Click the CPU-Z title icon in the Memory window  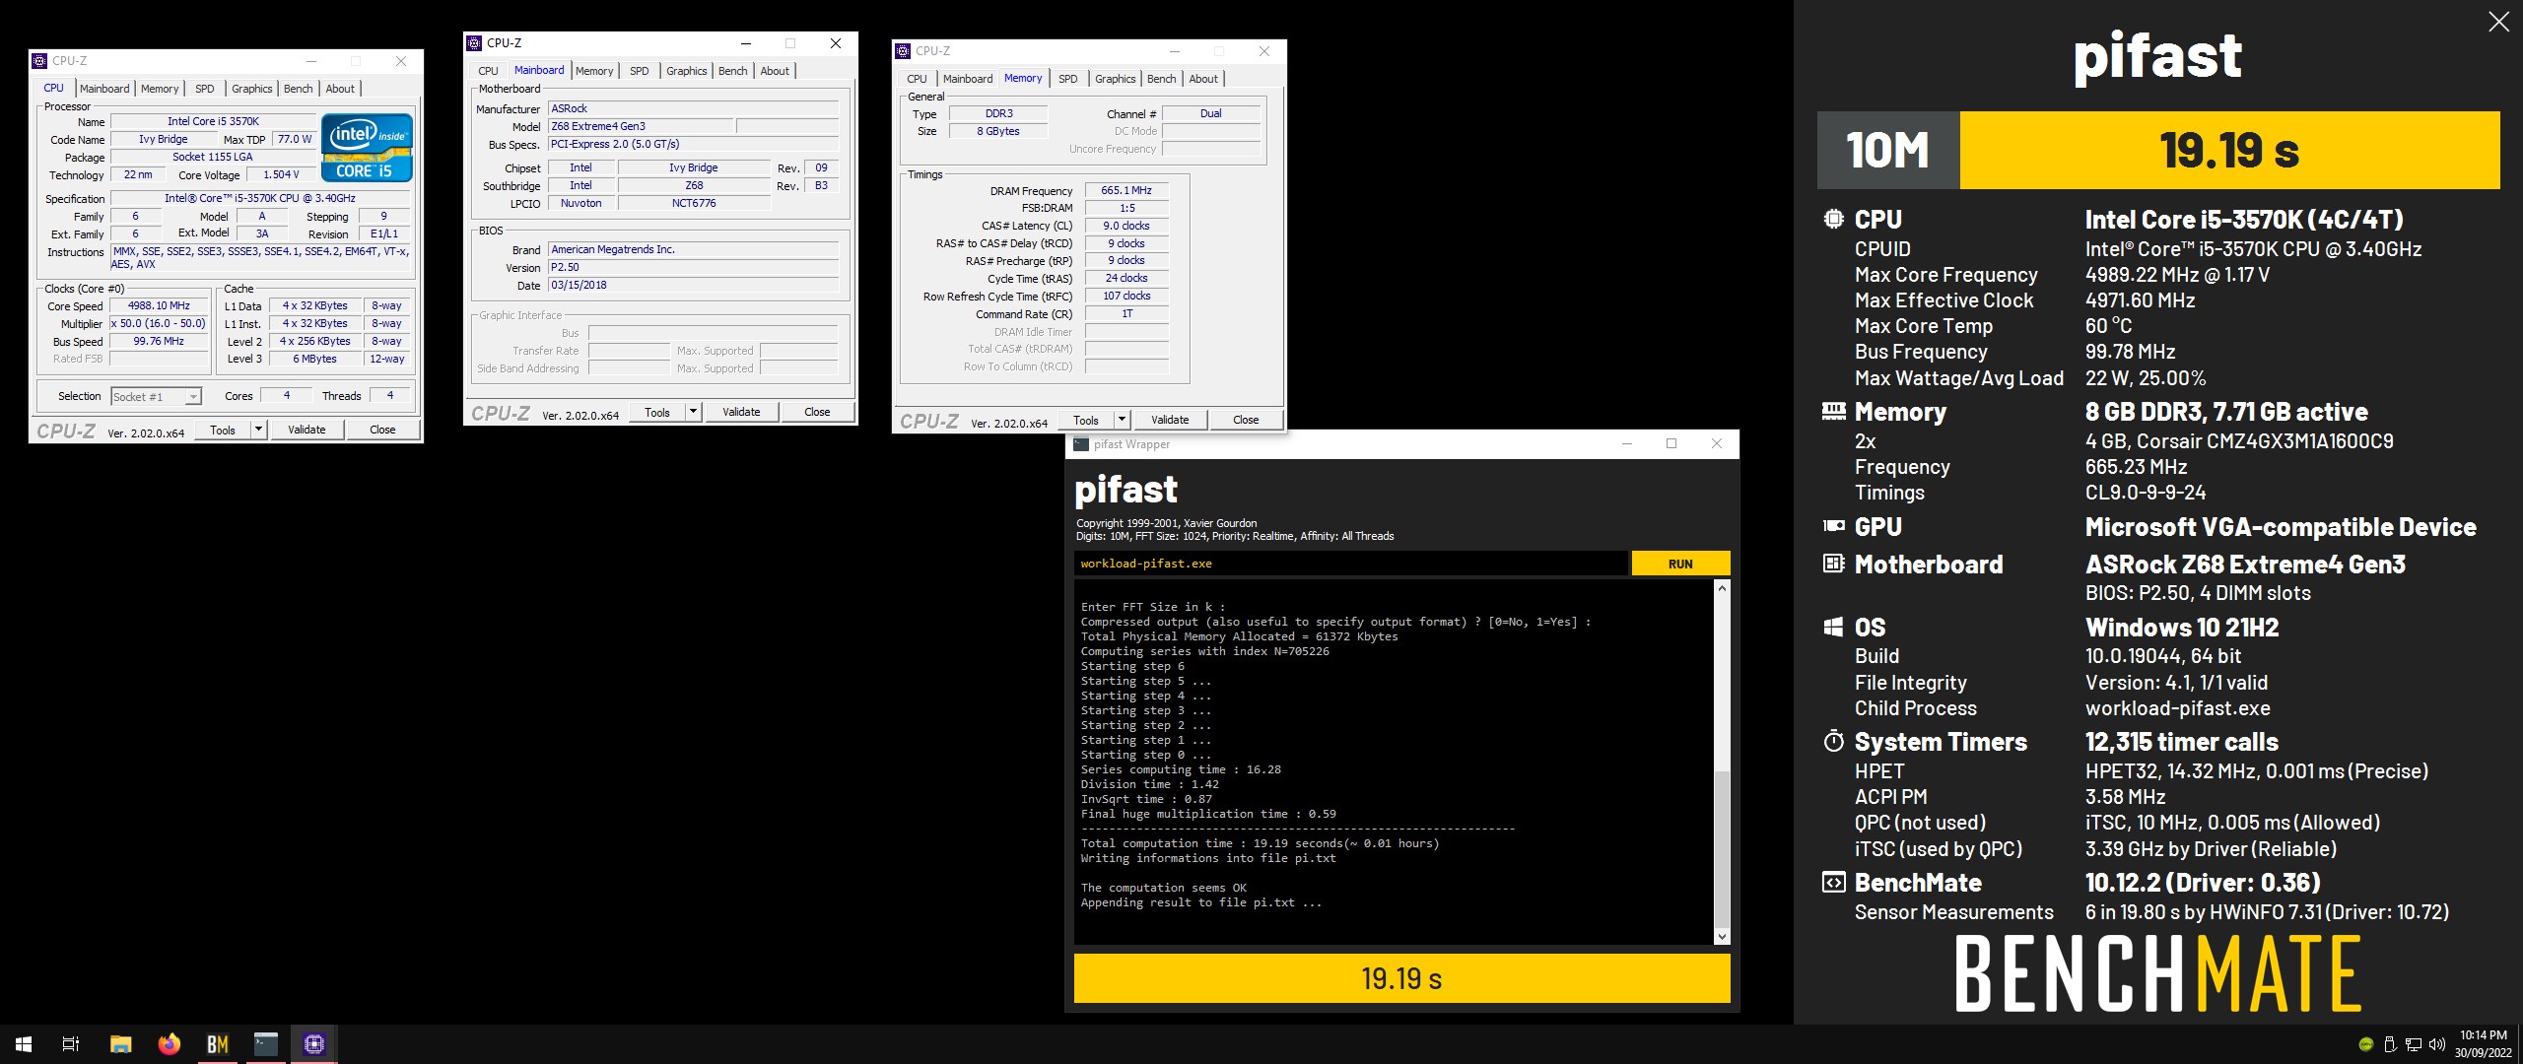pyautogui.click(x=903, y=51)
